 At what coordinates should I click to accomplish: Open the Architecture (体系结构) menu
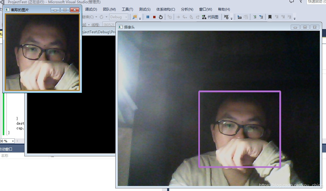tap(166, 9)
